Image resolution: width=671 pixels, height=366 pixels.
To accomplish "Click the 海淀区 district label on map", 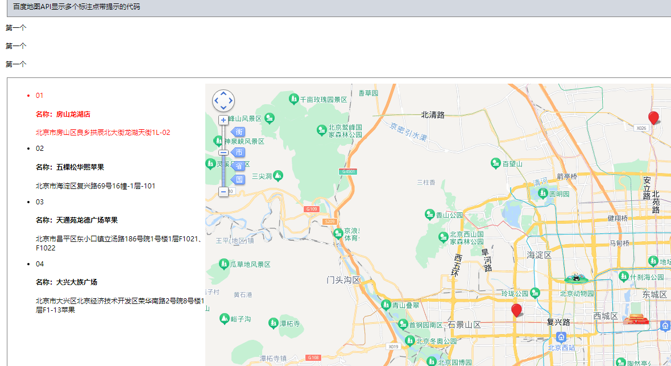I will tap(539, 255).
